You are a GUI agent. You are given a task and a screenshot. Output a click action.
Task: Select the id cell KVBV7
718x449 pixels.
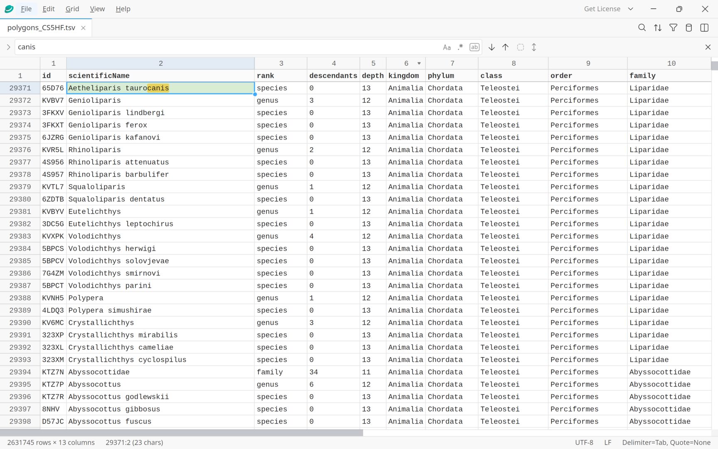[53, 100]
